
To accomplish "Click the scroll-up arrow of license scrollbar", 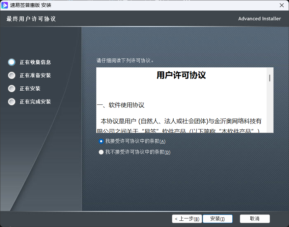I will pyautogui.click(x=270, y=70).
